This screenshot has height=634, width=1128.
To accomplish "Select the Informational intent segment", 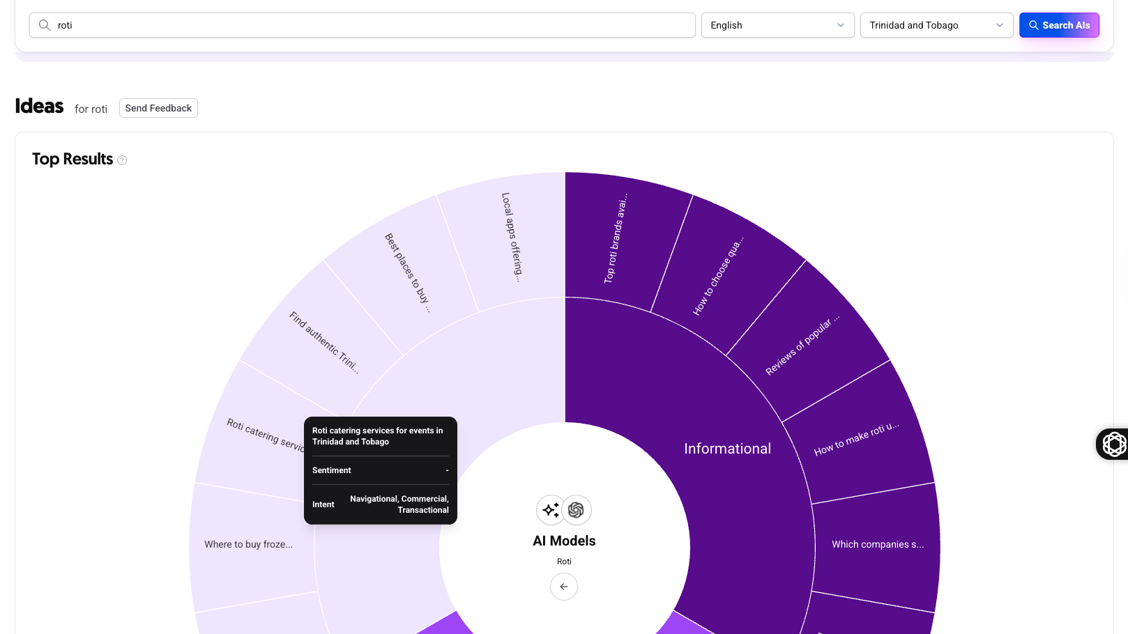I will pos(727,449).
